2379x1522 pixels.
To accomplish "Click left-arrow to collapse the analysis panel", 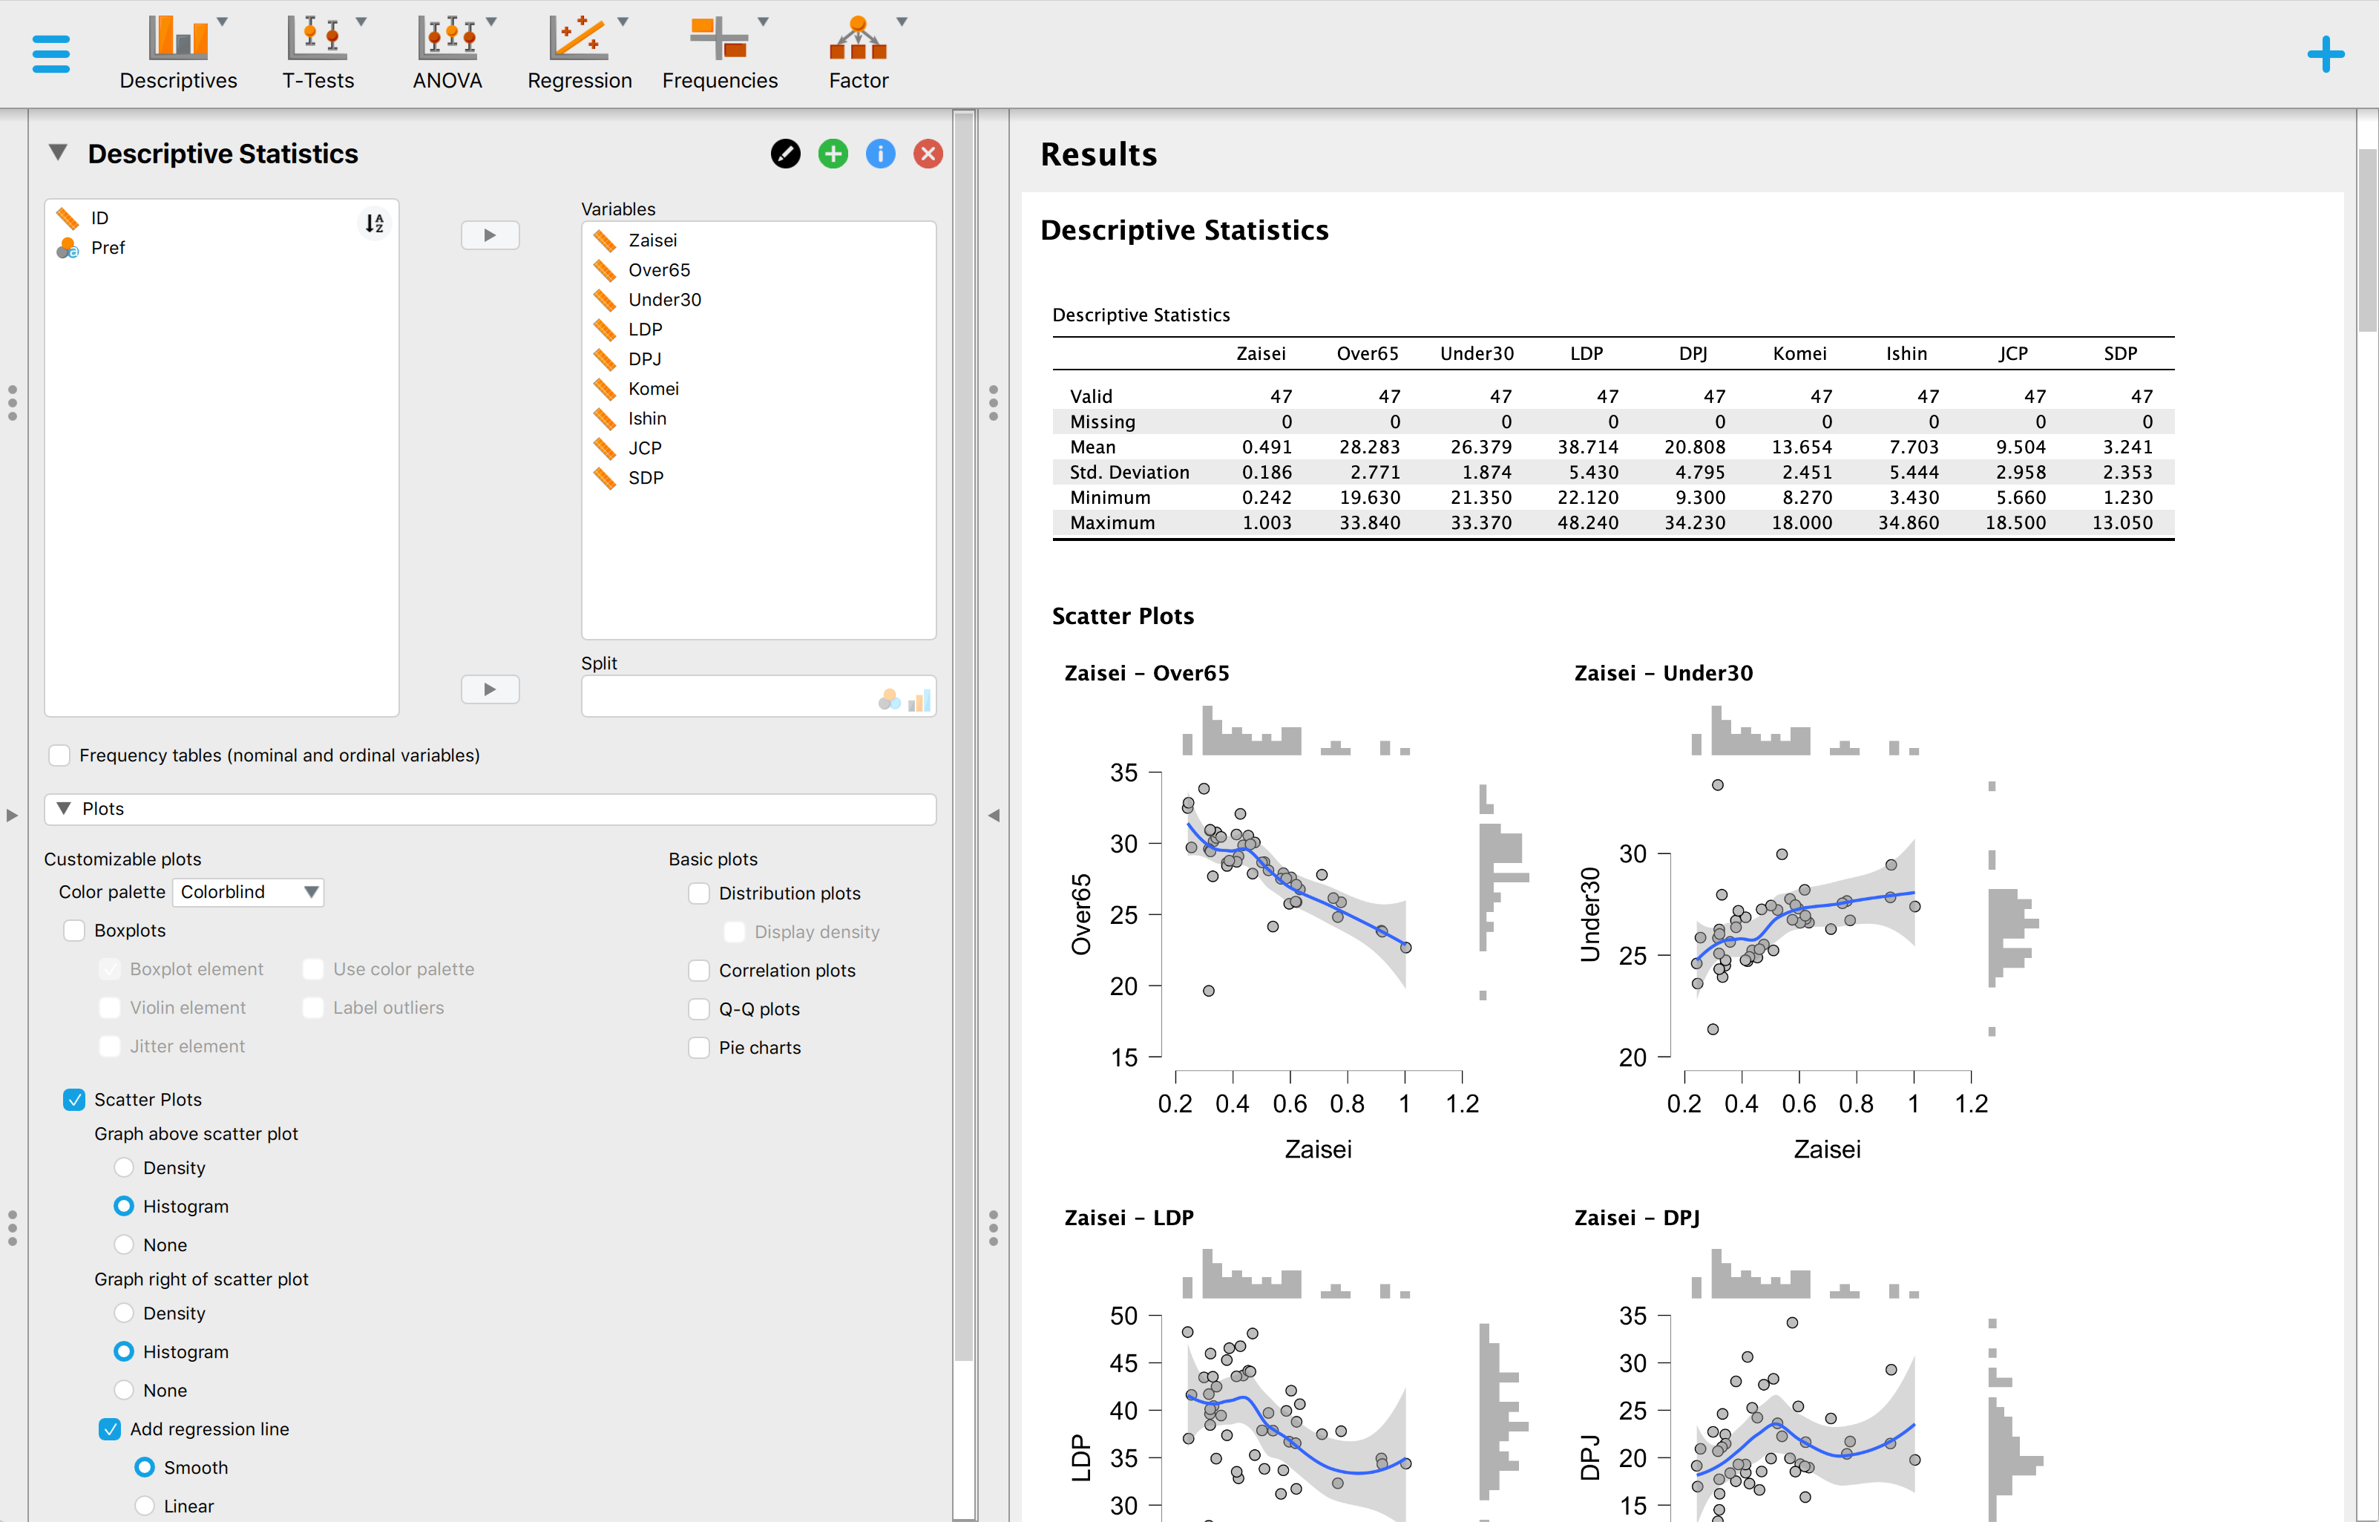I will [x=994, y=816].
